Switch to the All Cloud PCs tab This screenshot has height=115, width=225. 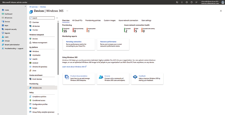77,20
